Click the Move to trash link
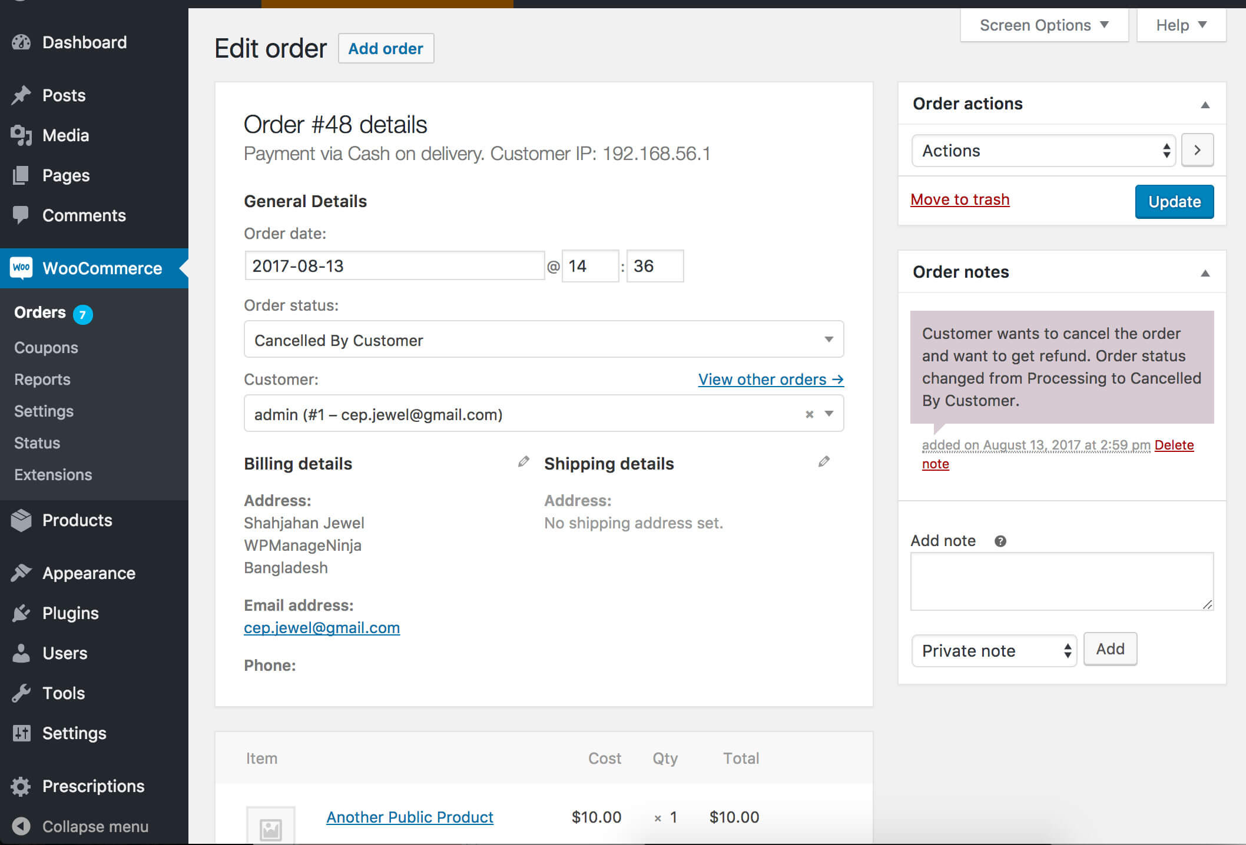Viewport: 1246px width, 845px height. [x=960, y=199]
